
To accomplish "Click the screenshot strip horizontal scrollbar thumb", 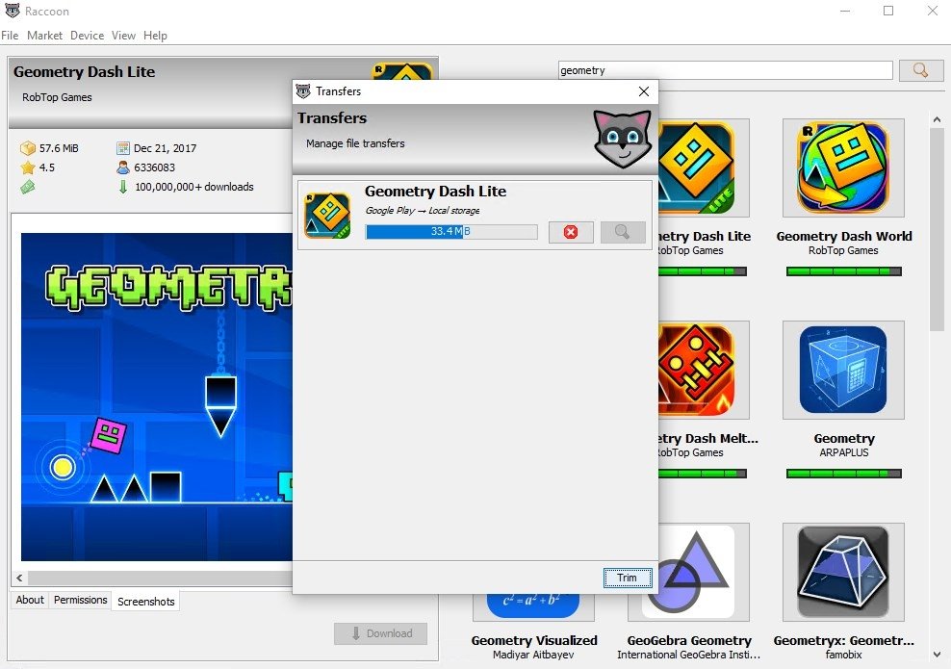I will pyautogui.click(x=160, y=578).
